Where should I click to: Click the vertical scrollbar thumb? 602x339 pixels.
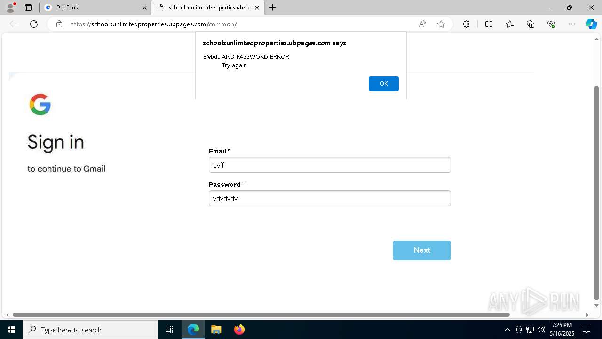(x=597, y=193)
